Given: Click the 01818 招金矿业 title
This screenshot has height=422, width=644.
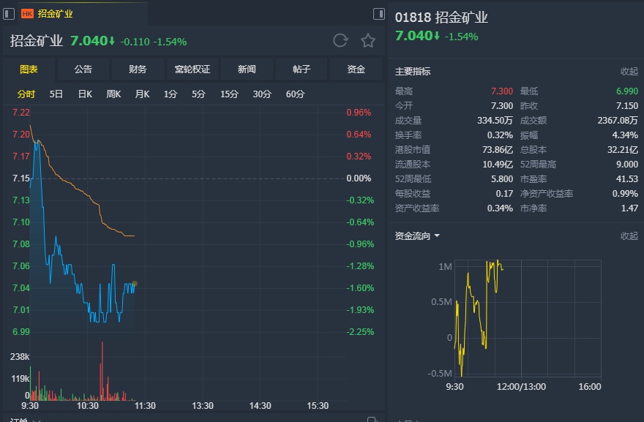Looking at the screenshot, I should point(441,18).
